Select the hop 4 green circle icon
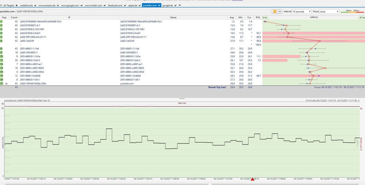 [1, 33]
